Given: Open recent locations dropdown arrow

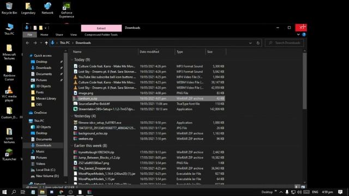Looking at the screenshot, I should coord(41,43).
